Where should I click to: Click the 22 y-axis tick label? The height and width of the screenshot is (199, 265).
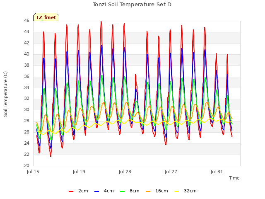pyautogui.click(x=26, y=154)
